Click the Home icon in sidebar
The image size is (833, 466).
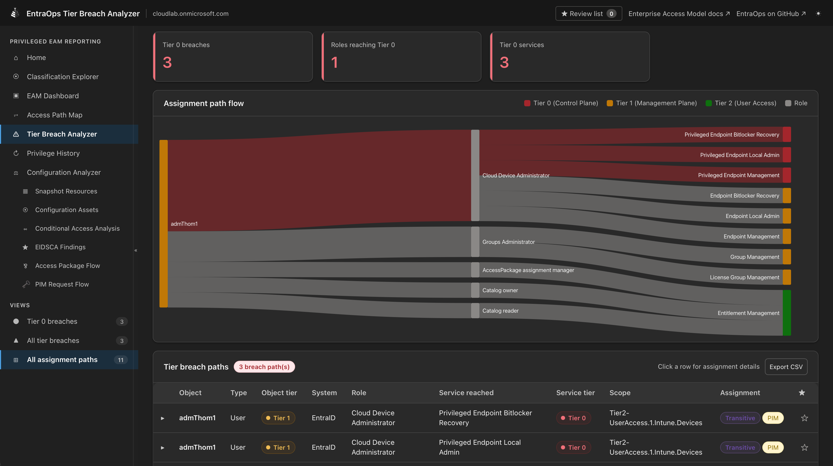pos(16,58)
